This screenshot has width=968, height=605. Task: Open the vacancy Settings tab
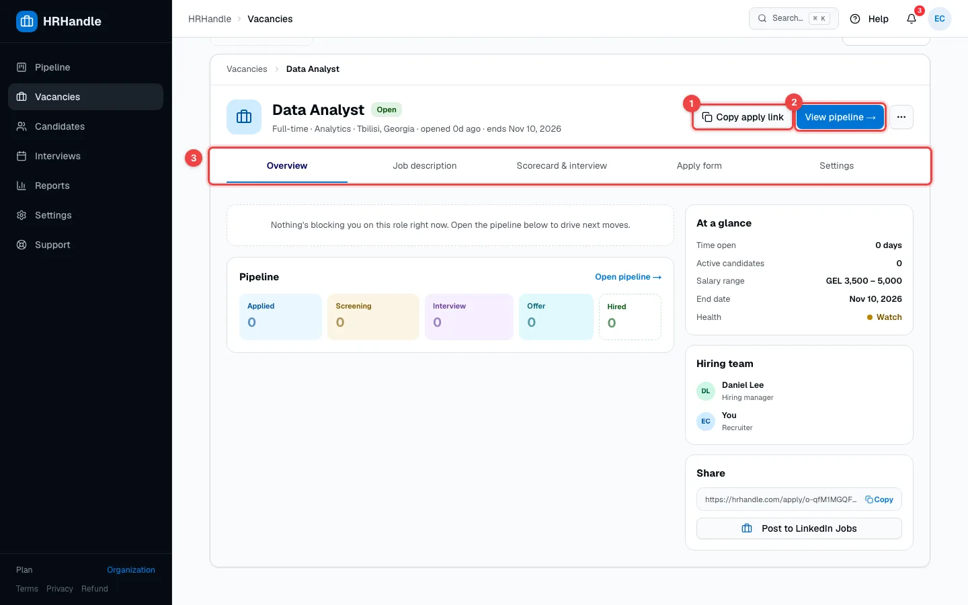point(836,166)
